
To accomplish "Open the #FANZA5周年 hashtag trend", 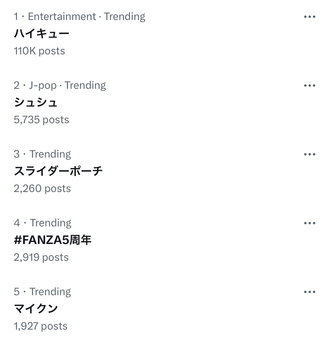I will pyautogui.click(x=53, y=240).
